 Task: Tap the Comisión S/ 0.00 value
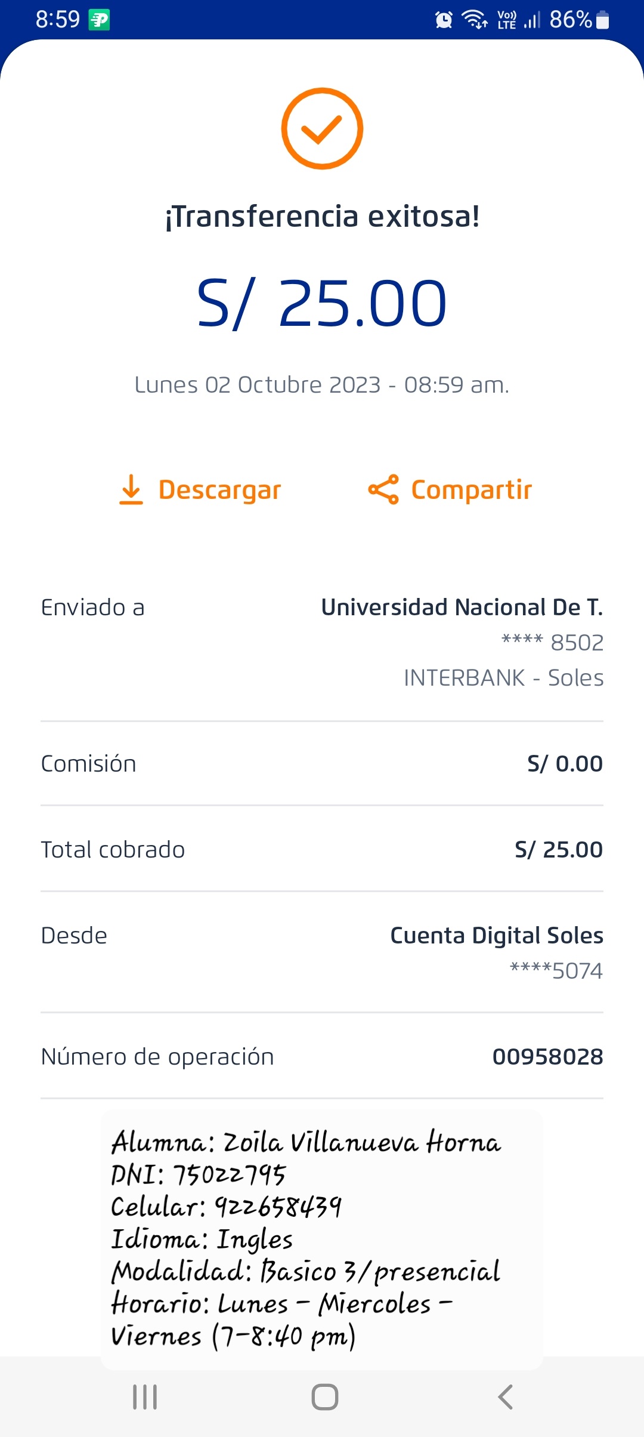[565, 764]
